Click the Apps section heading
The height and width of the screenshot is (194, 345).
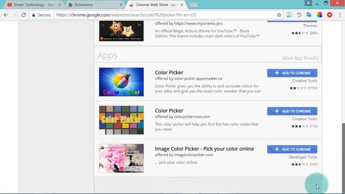pos(107,56)
